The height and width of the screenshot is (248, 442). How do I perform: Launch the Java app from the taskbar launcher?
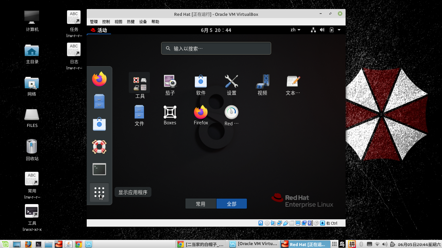68,244
